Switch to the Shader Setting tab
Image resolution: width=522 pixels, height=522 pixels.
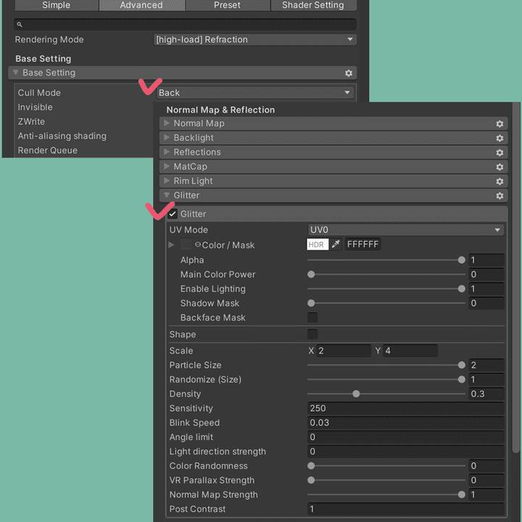coord(313,5)
